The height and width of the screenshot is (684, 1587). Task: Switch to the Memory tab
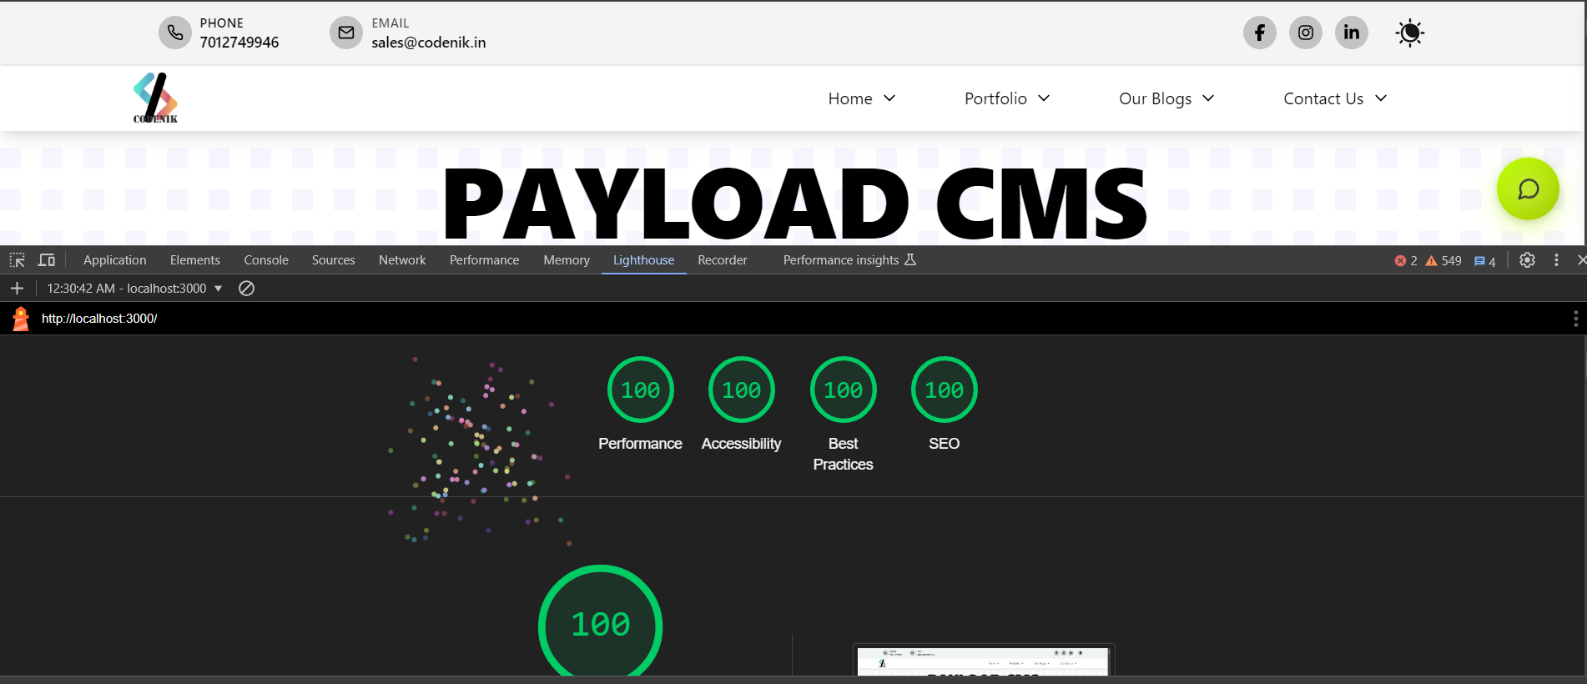point(567,260)
